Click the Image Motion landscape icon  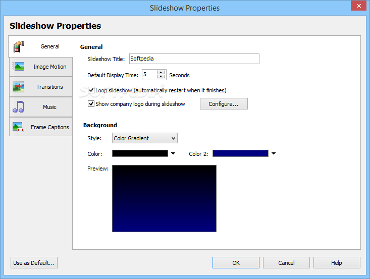coord(18,67)
